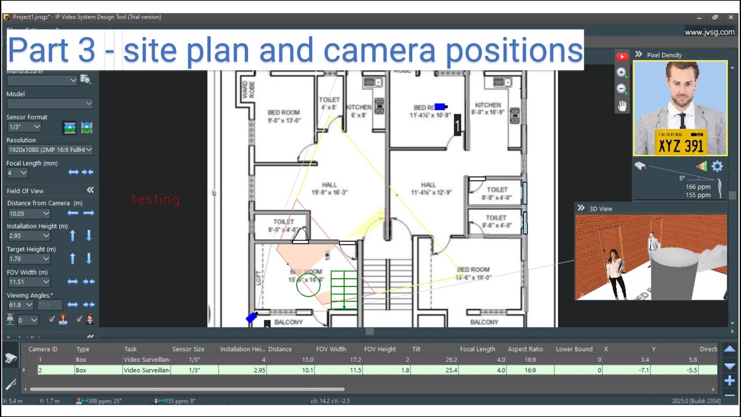741x417 pixels.
Task: Click the disabled vertical angle field
Action: (x=50, y=305)
